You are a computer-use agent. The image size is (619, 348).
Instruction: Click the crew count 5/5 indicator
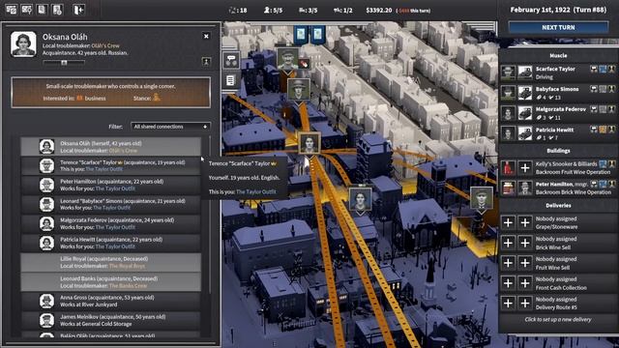(273, 11)
